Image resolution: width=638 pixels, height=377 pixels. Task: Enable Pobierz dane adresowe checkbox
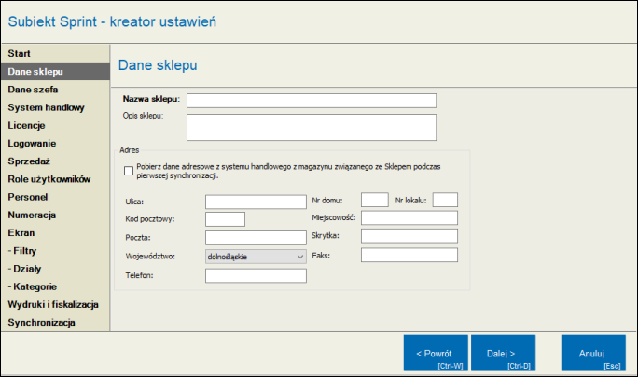129,171
